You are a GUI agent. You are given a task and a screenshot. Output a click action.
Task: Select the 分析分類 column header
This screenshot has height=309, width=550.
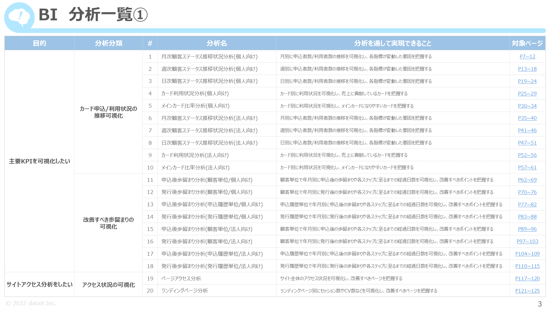[109, 43]
